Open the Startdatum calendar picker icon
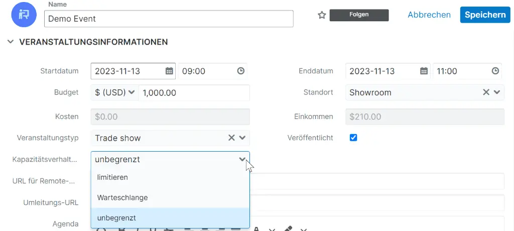The height and width of the screenshot is (231, 514). pyautogui.click(x=169, y=71)
